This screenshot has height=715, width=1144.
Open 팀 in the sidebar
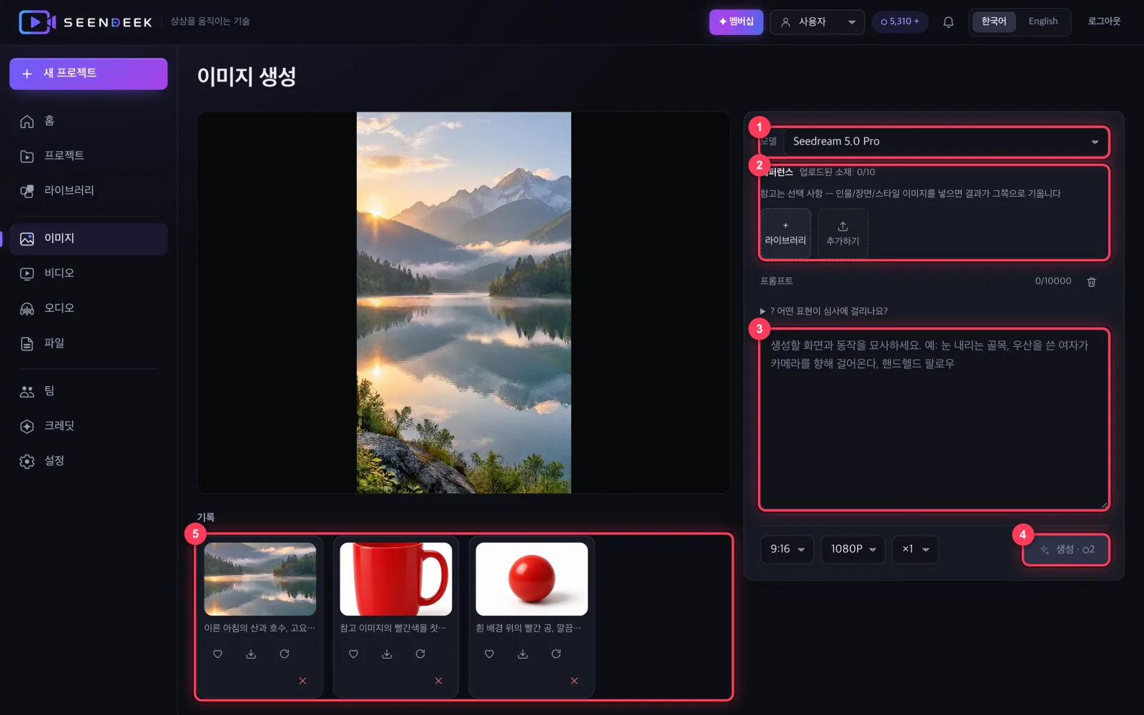pos(89,391)
